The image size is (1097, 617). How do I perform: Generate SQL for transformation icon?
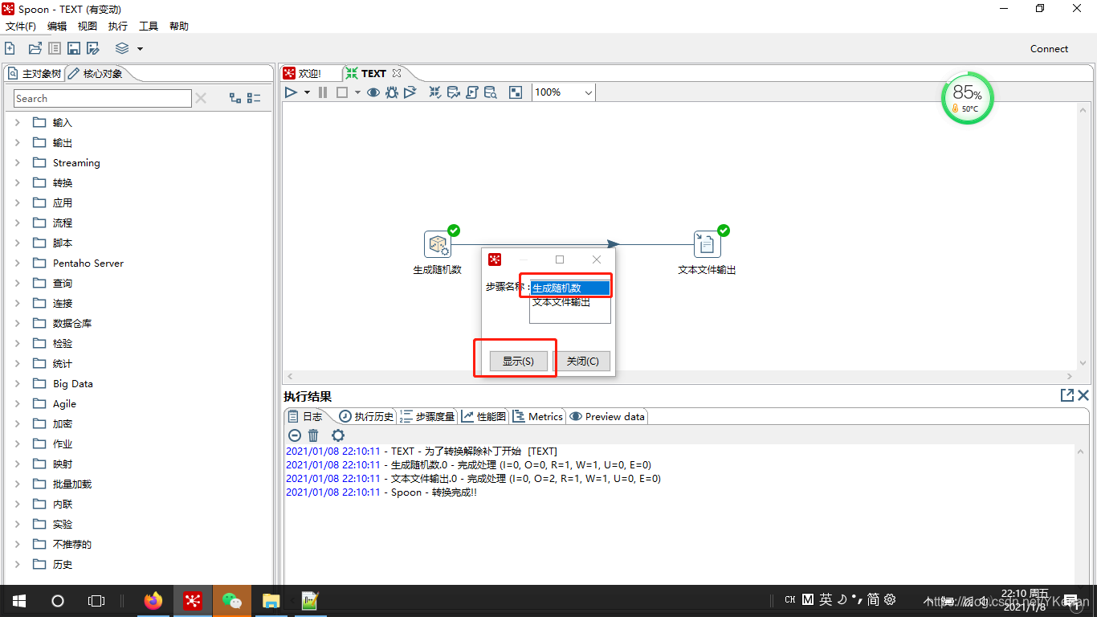pyautogui.click(x=471, y=92)
